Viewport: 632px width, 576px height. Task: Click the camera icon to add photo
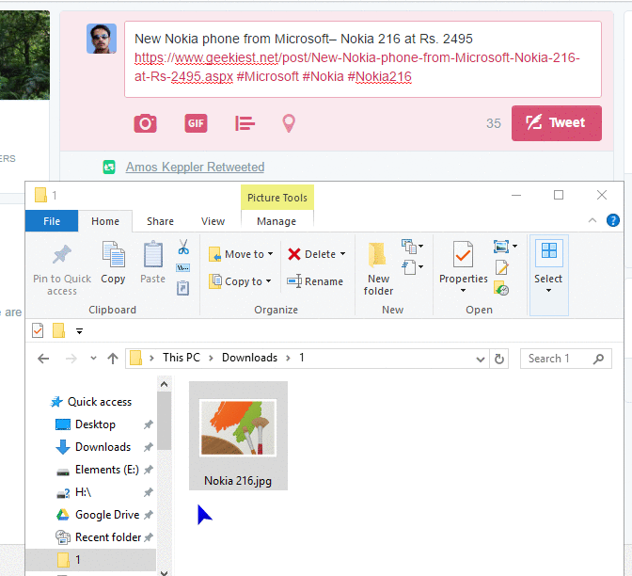coord(145,123)
